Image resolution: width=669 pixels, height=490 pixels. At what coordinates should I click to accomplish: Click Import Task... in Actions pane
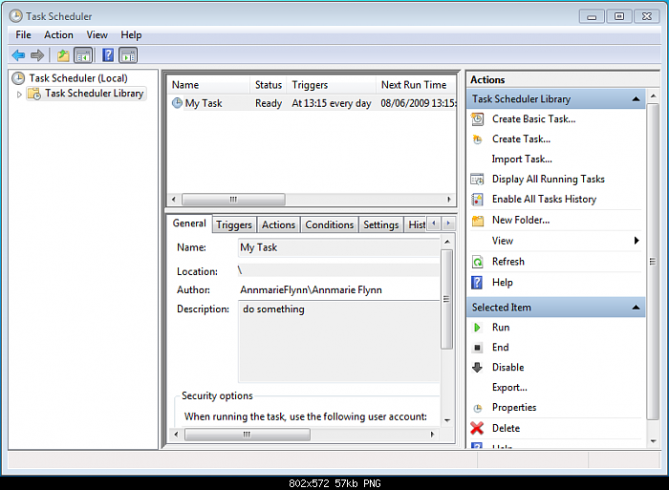(x=522, y=160)
